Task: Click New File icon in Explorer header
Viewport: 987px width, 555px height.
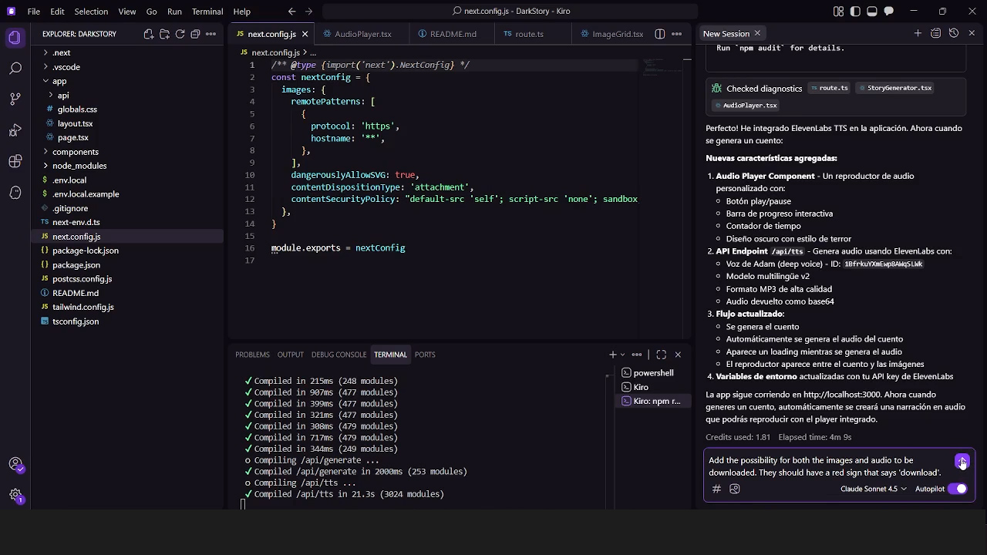Action: click(149, 34)
